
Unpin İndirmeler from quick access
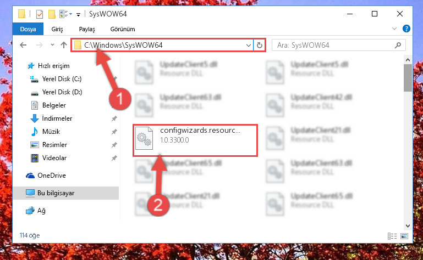(114, 118)
